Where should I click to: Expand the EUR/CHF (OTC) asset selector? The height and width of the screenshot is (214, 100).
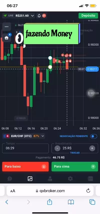point(24,136)
